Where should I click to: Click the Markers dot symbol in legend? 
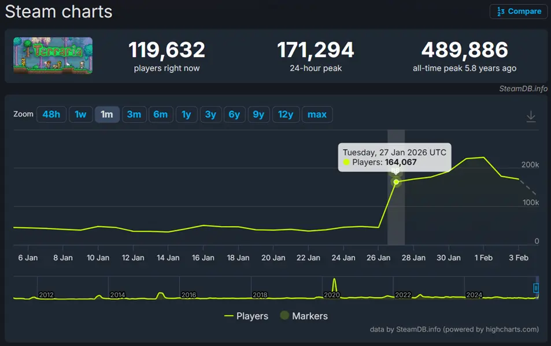(284, 316)
